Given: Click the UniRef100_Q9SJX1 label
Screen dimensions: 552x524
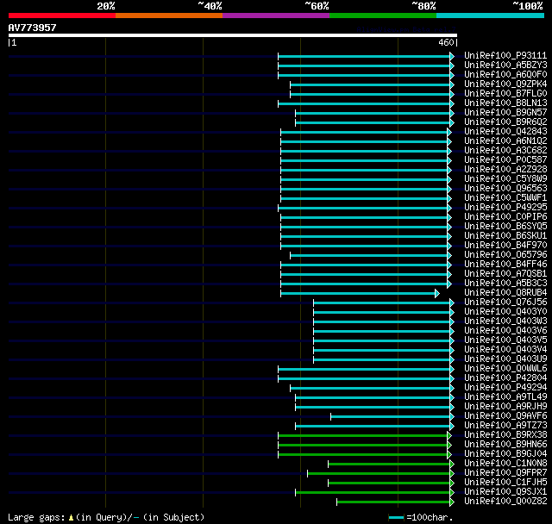Looking at the screenshot, I should pyautogui.click(x=505, y=492).
